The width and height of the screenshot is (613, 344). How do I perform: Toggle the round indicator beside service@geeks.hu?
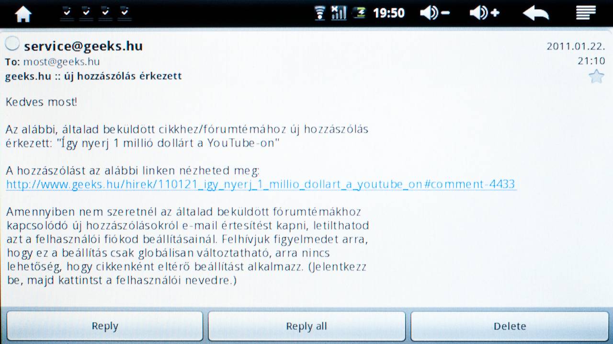12,44
